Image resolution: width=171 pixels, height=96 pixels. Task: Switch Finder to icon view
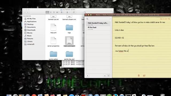[x=47, y=12]
